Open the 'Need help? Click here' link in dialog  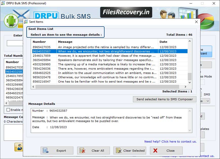point(170,142)
